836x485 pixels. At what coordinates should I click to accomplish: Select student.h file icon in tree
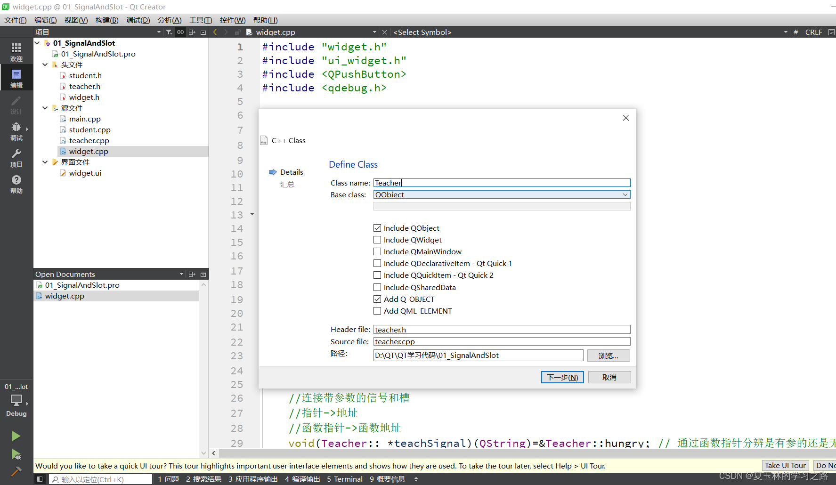tap(63, 75)
